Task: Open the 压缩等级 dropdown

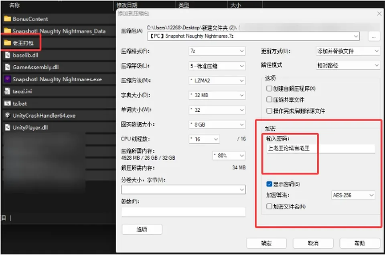Action: coord(217,66)
